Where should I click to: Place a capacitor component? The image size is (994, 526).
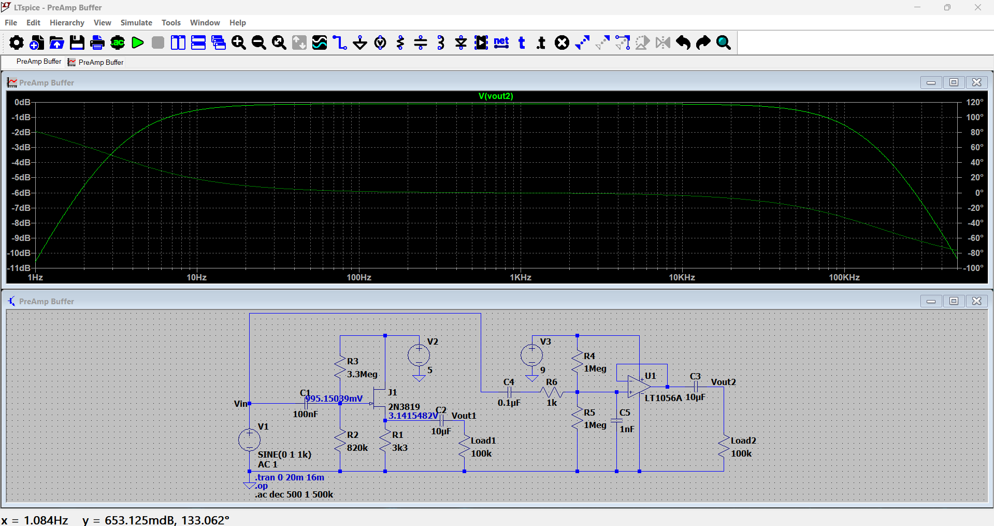(421, 42)
